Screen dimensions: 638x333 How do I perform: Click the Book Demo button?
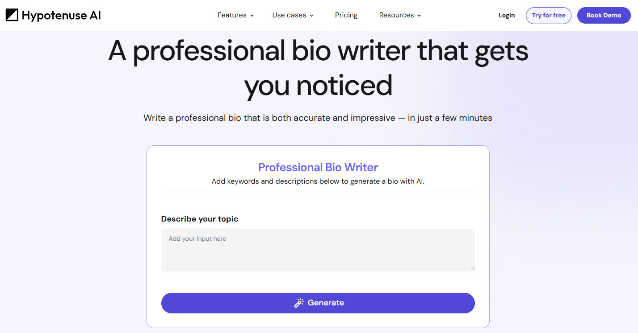coord(604,15)
